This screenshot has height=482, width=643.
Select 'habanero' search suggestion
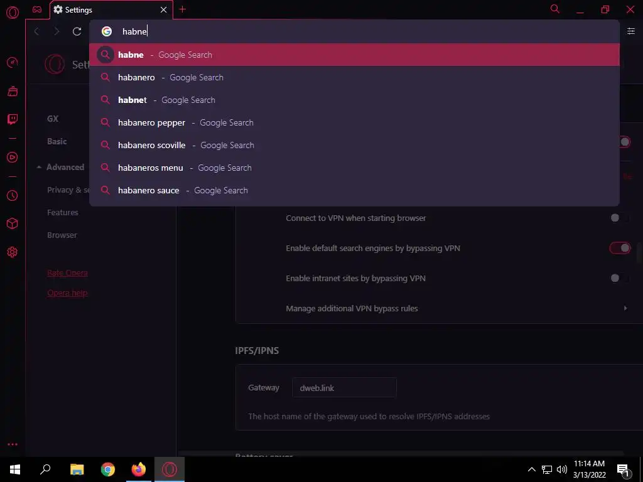[x=354, y=77]
